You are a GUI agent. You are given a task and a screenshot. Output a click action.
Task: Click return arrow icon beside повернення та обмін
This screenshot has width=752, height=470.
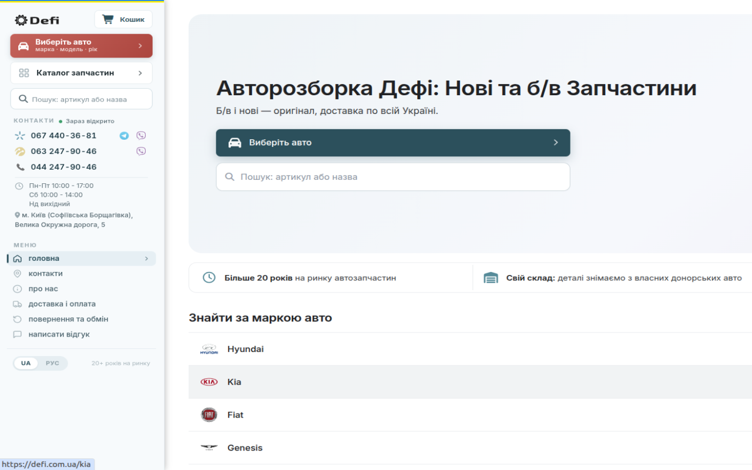click(18, 320)
